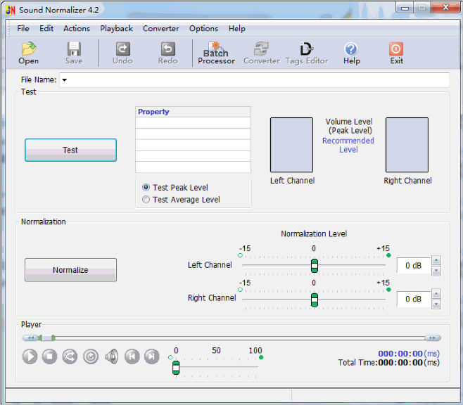Increase Right Channel dB with up arrow

click(436, 294)
